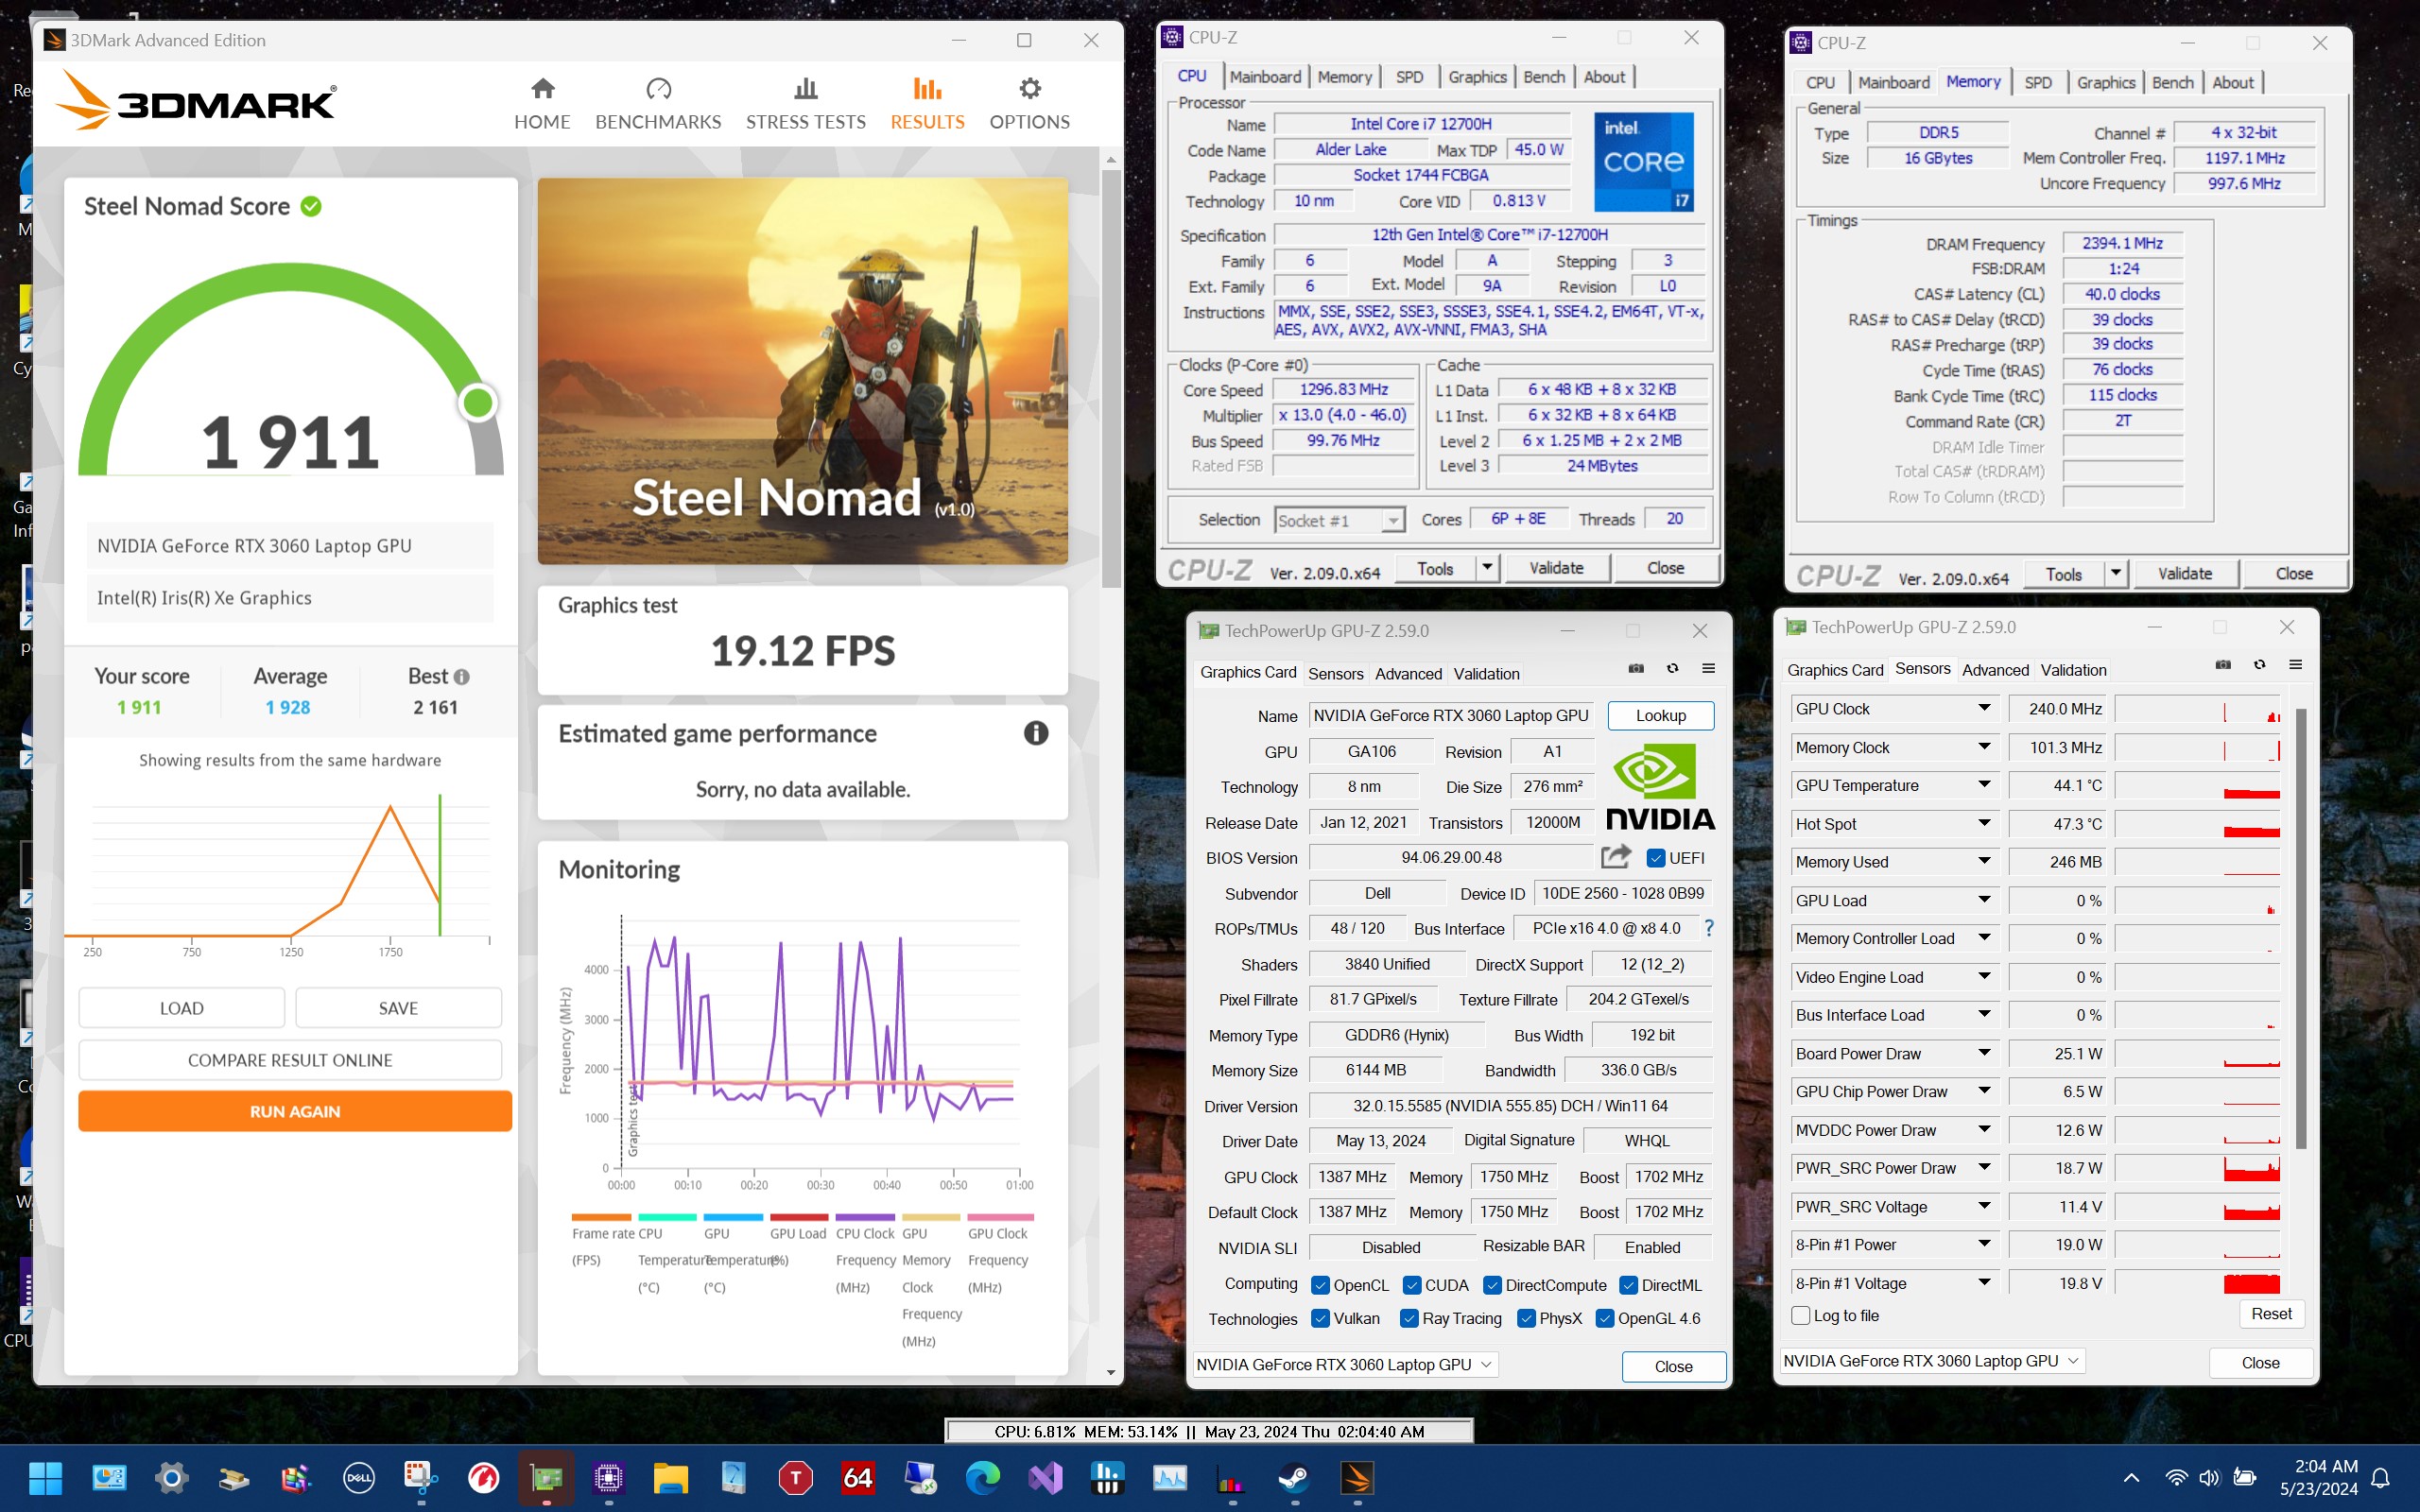Screen dimensions: 2420x1512
Task: Click COMPARE RESULT ONLINE button
Action: 290,1060
